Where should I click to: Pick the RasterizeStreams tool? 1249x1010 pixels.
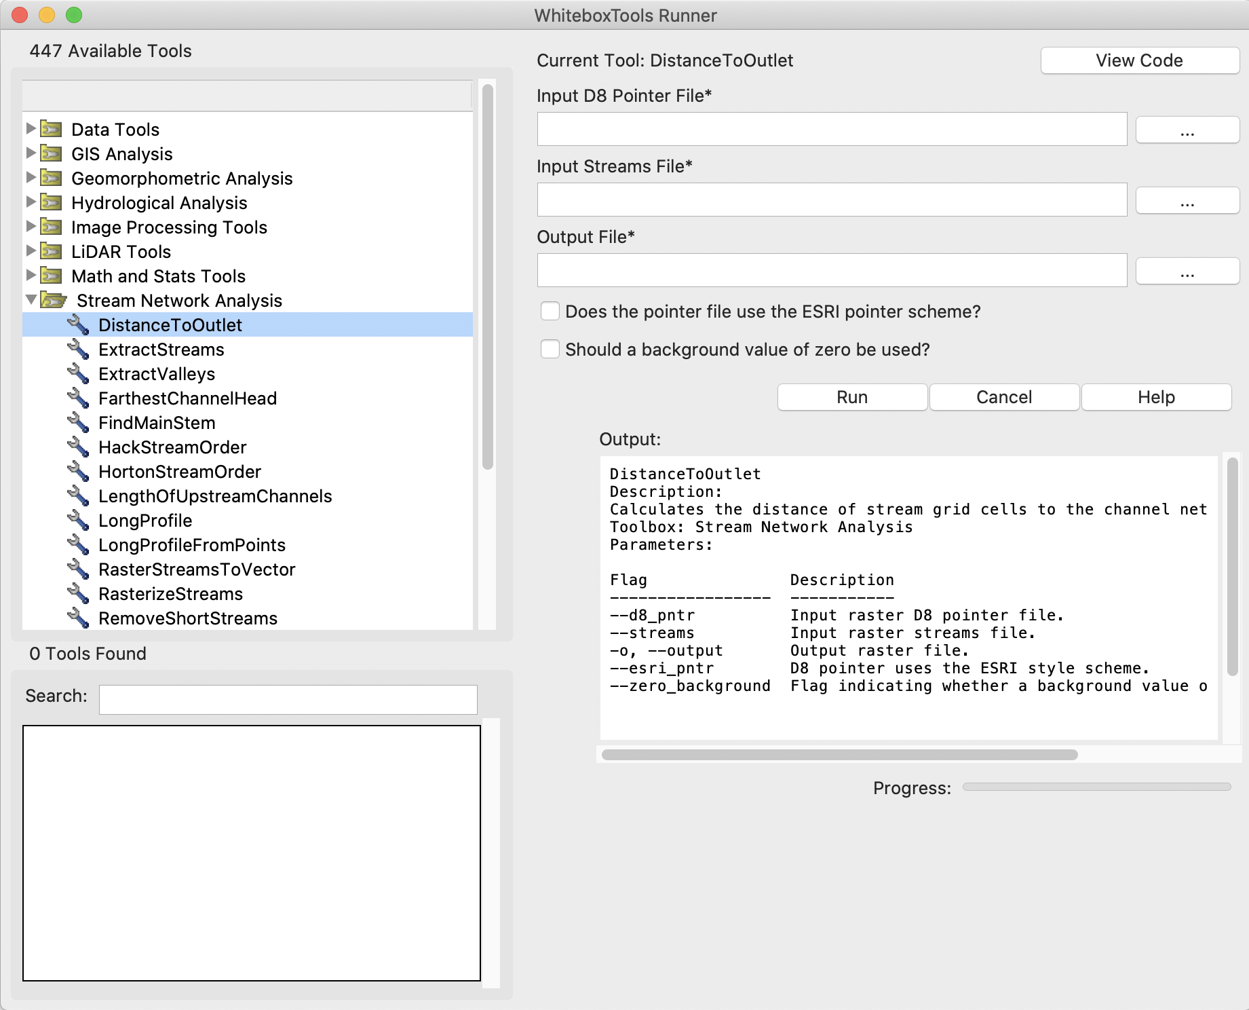170,594
